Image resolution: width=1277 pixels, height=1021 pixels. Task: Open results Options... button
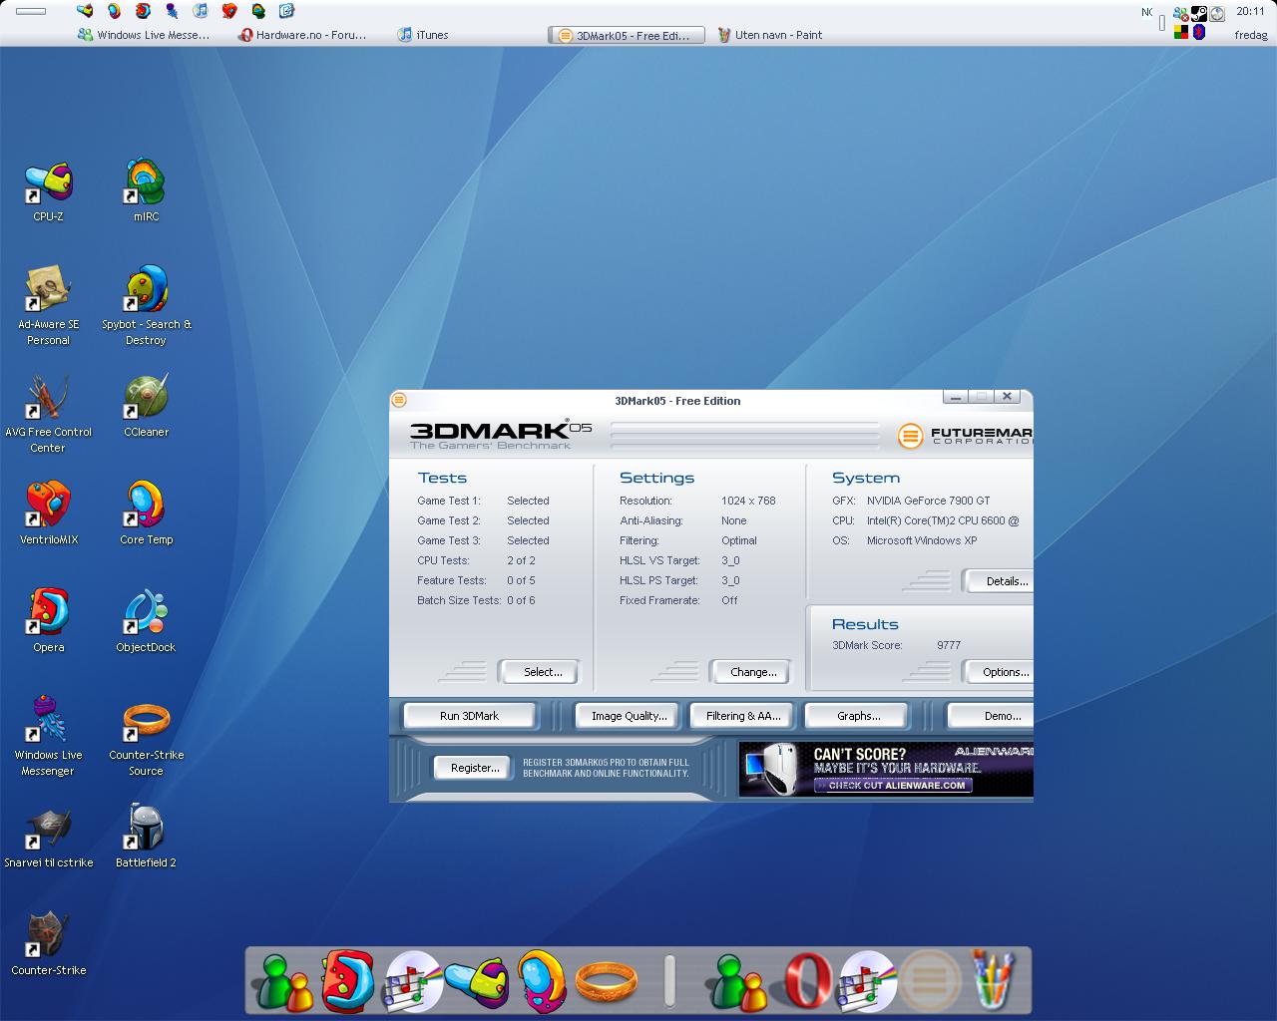click(999, 672)
